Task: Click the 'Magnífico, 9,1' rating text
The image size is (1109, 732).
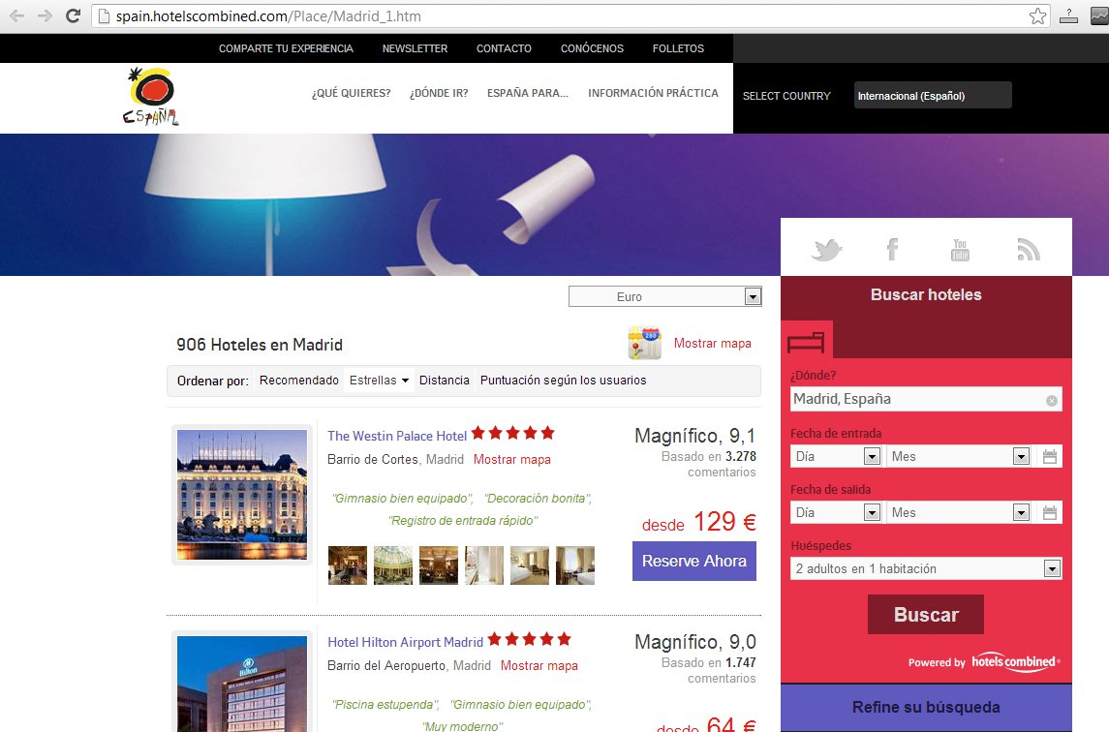Action: pyautogui.click(x=695, y=436)
